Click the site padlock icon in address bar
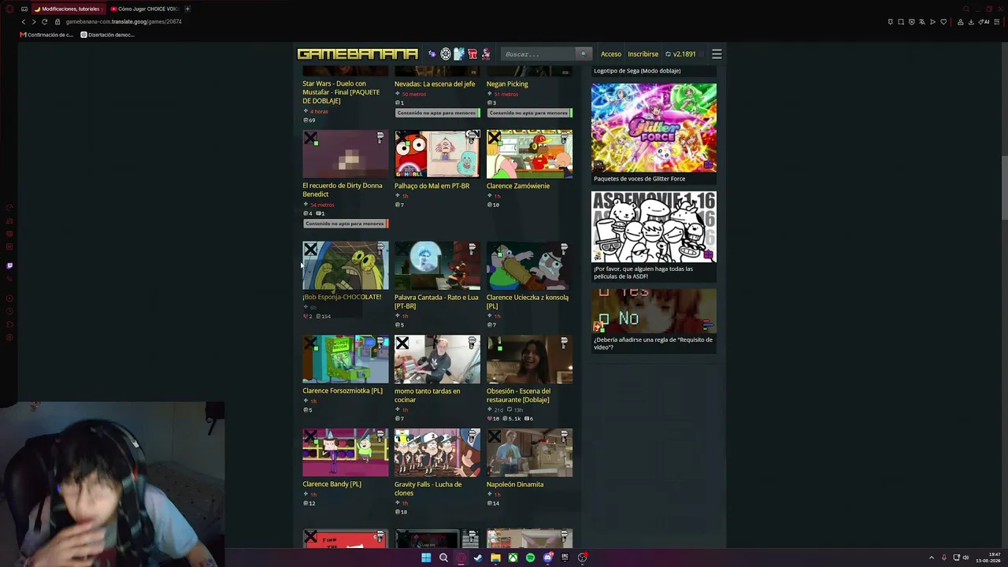 click(x=57, y=21)
